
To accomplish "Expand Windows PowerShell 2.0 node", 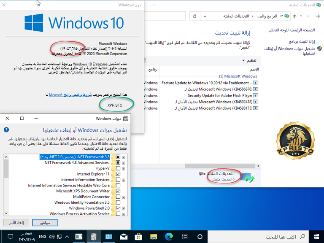I will coord(124,208).
